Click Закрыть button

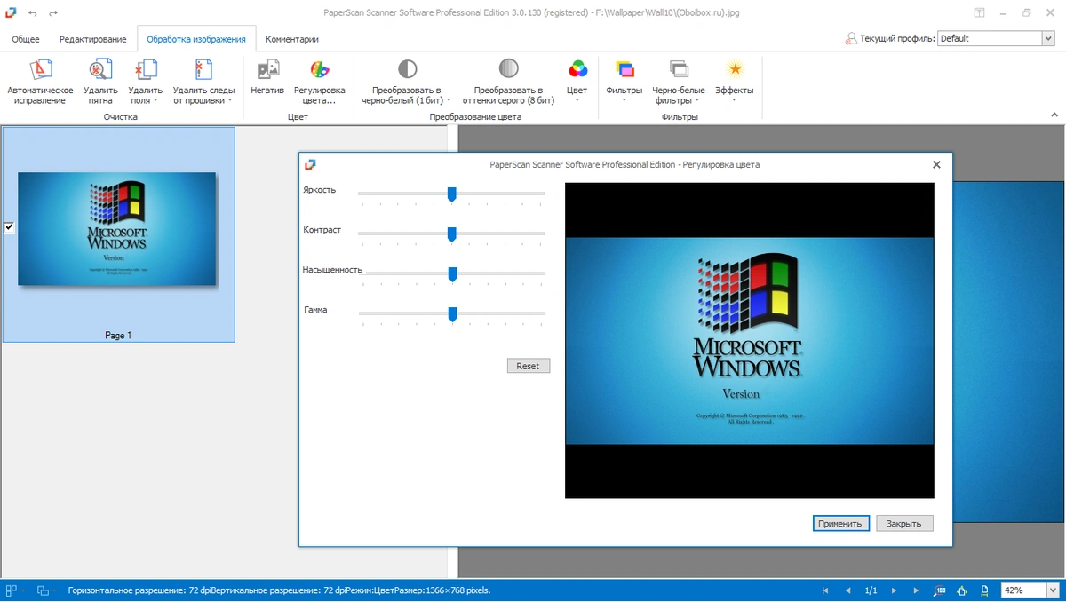pyautogui.click(x=904, y=524)
